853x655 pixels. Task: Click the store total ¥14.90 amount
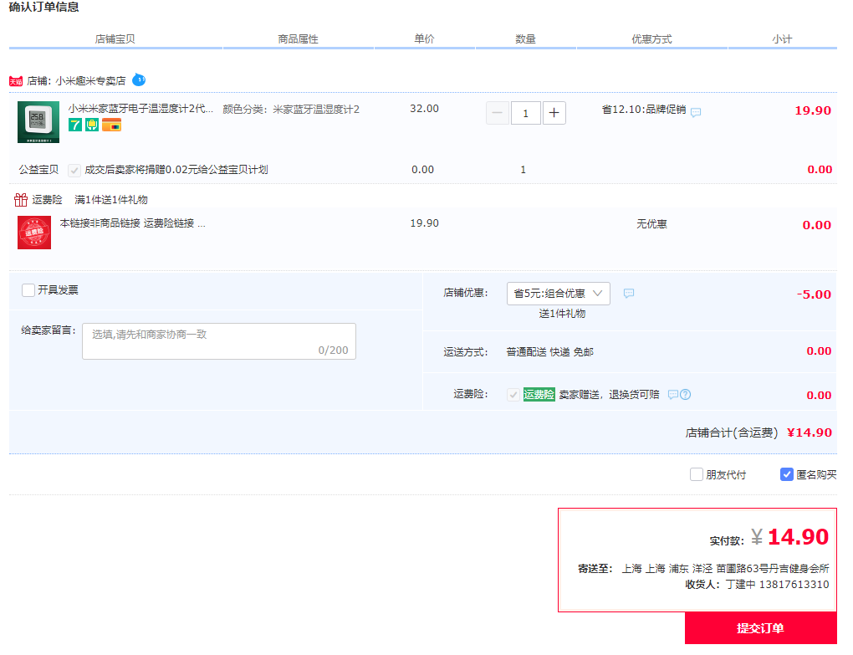(x=810, y=432)
